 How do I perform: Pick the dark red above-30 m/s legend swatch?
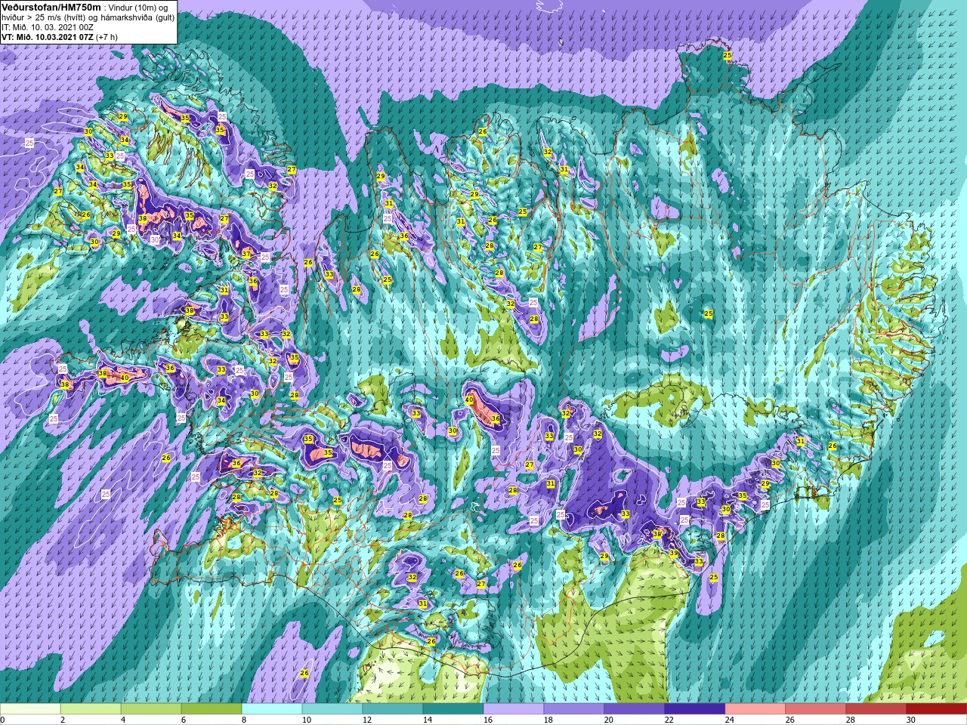pos(937,709)
